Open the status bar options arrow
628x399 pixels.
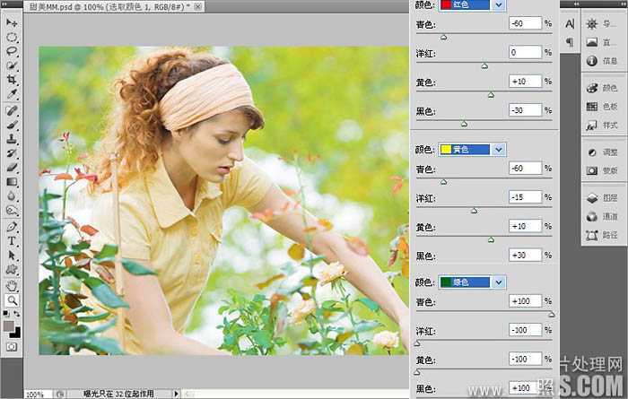[176, 394]
